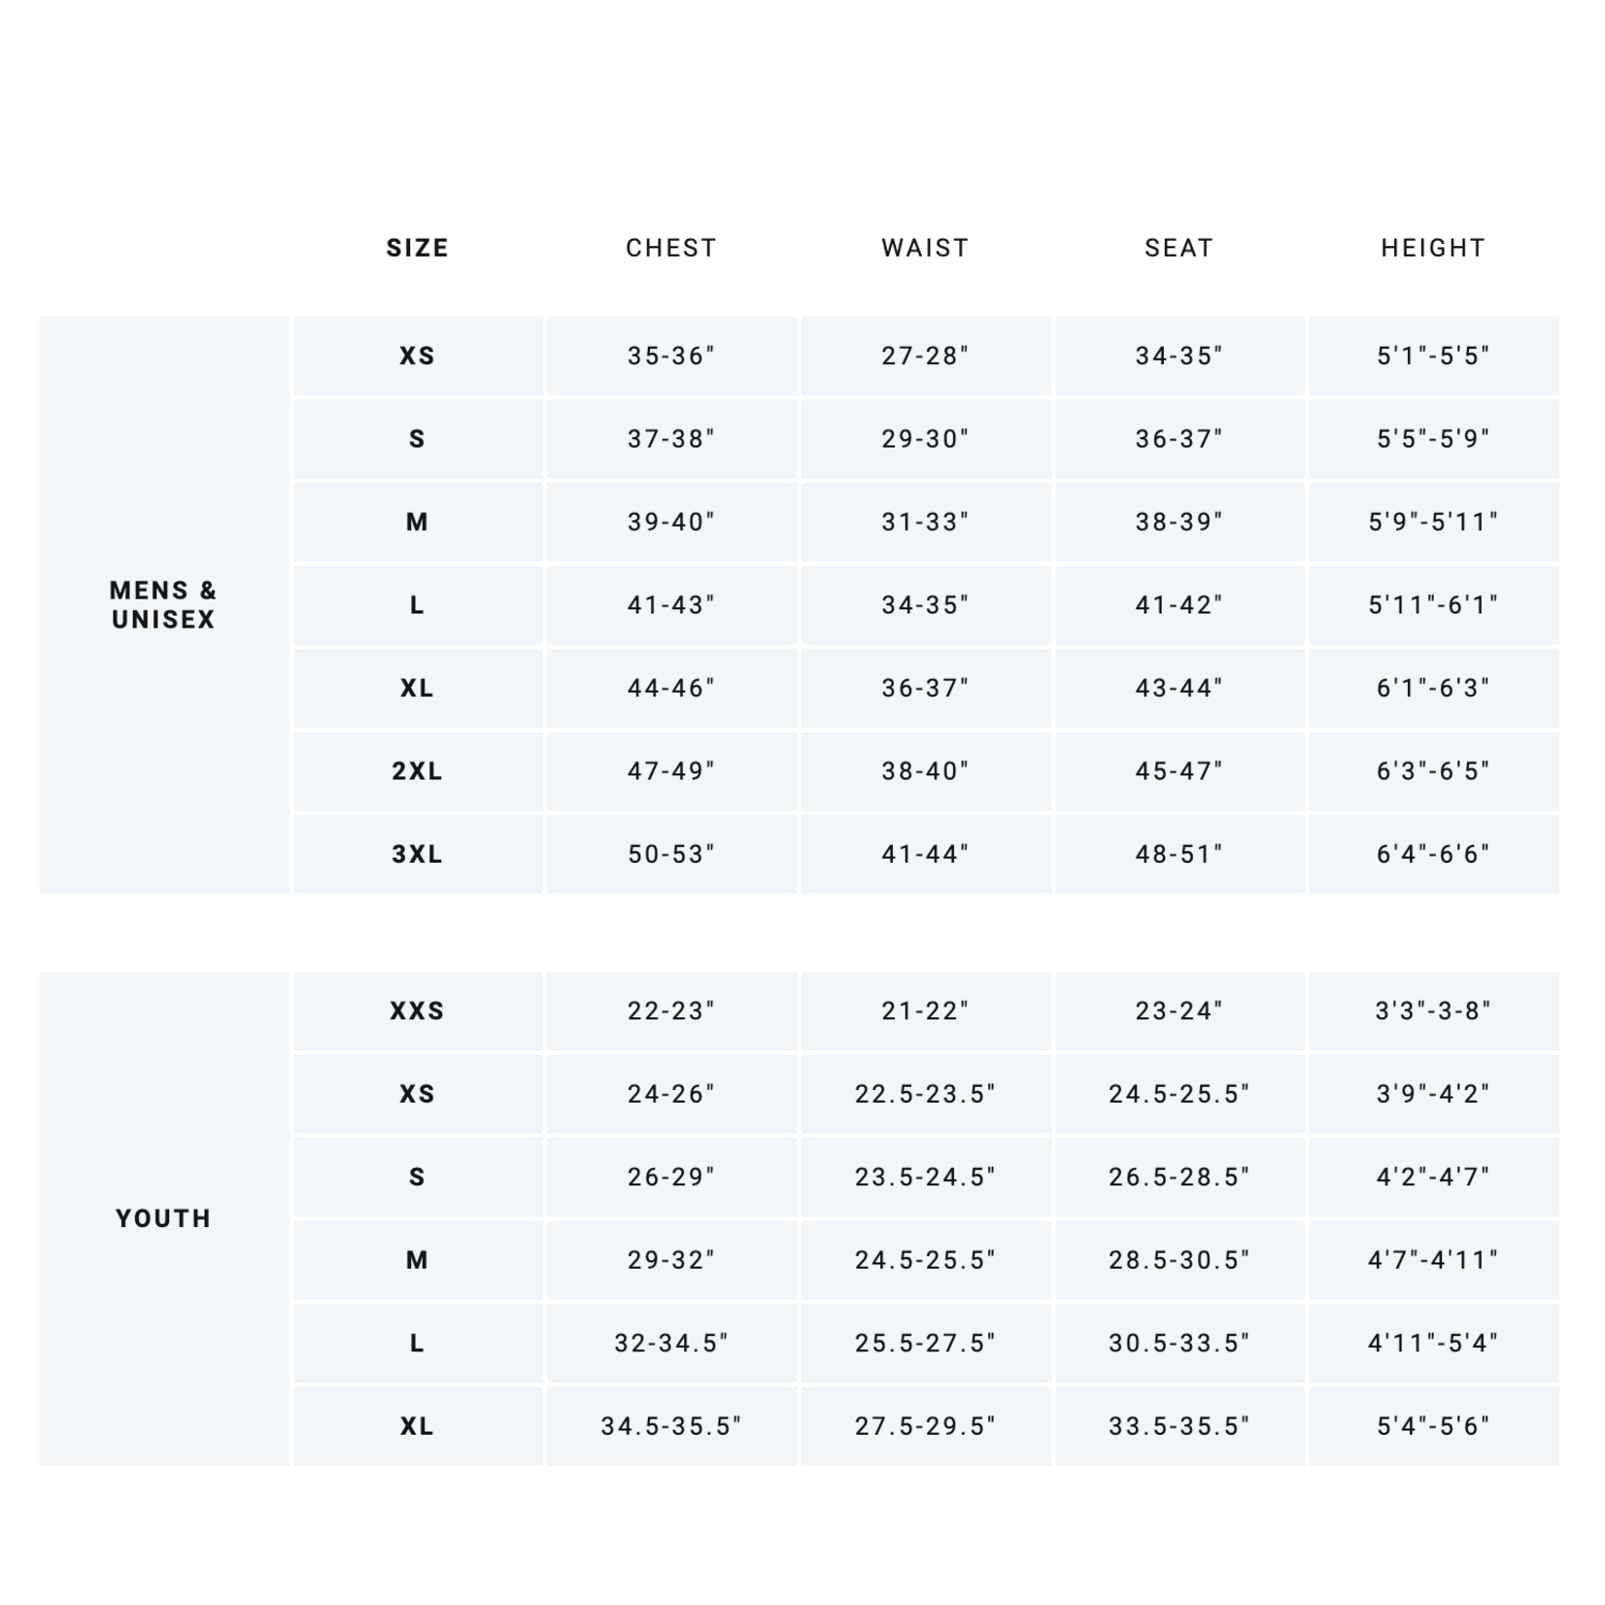The width and height of the screenshot is (1605, 1605).
Task: Select the SIZE column header
Action: click(418, 248)
